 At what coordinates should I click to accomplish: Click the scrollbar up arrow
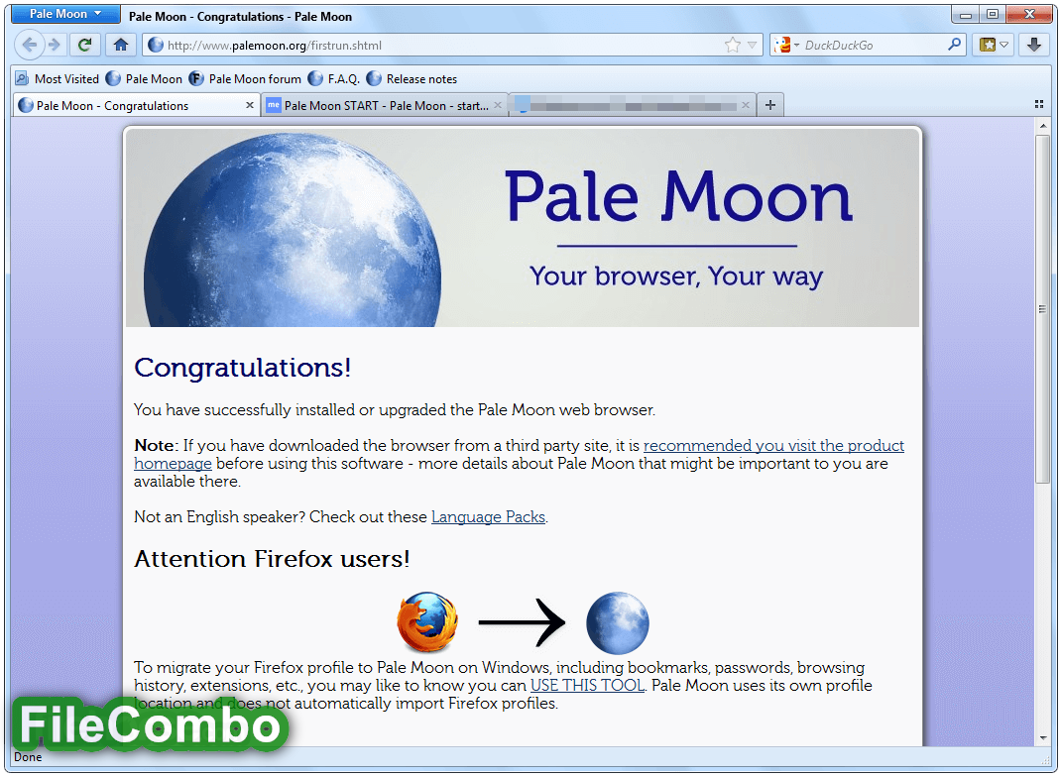tap(1042, 127)
